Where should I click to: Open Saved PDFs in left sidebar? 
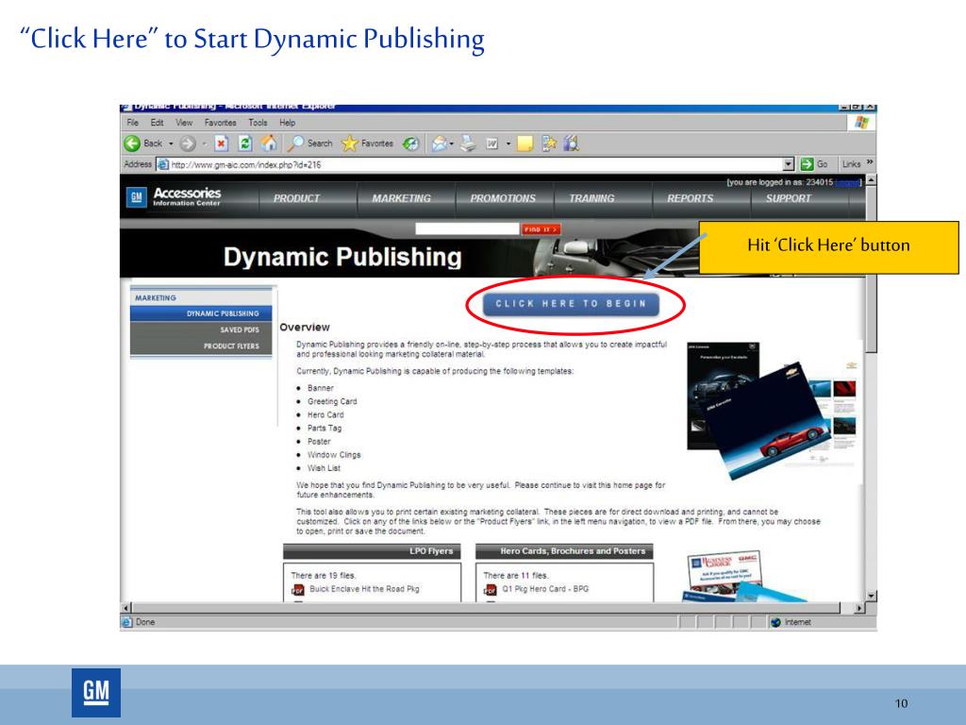[201, 329]
